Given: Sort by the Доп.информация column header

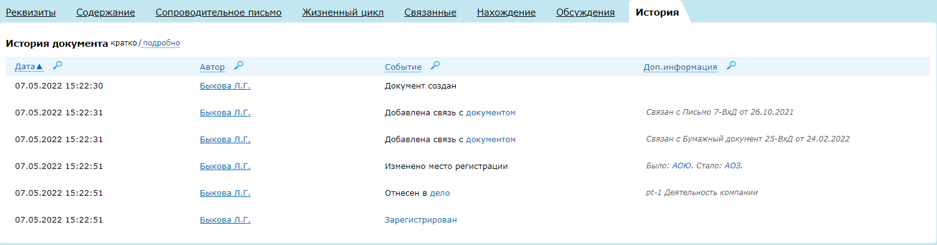Looking at the screenshot, I should (680, 67).
